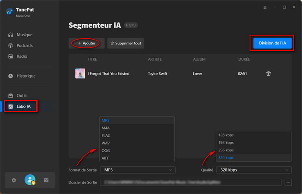This screenshot has width=302, height=194.
Task: Maximize the TunePat window
Action: click(284, 7)
